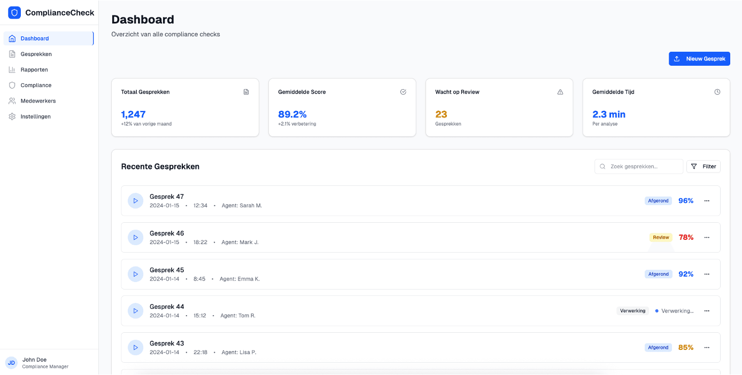742x375 pixels.
Task: Click the upload icon on Nieuw Gesprek button
Action: click(x=677, y=59)
